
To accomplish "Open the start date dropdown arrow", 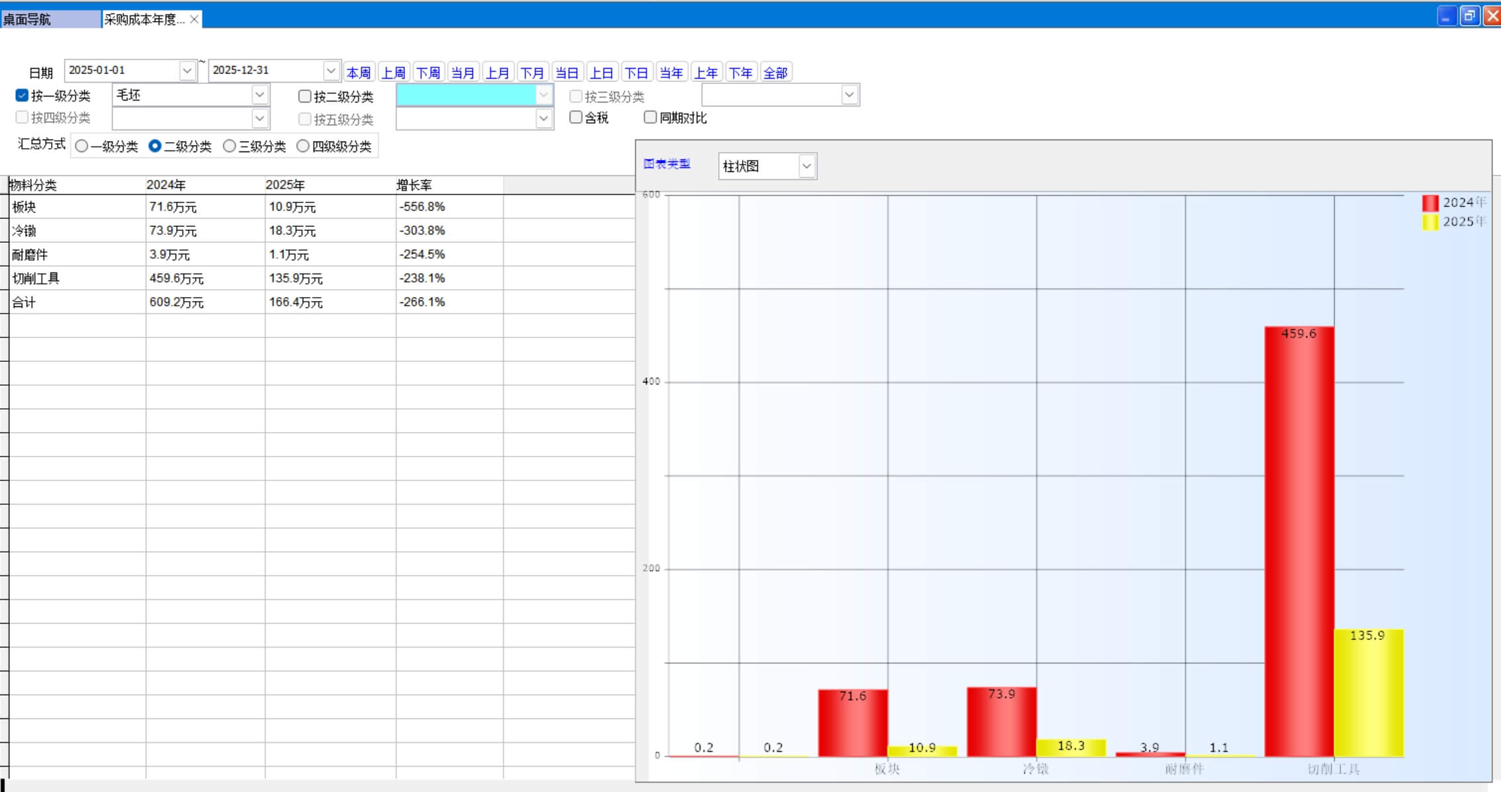I will tap(187, 70).
